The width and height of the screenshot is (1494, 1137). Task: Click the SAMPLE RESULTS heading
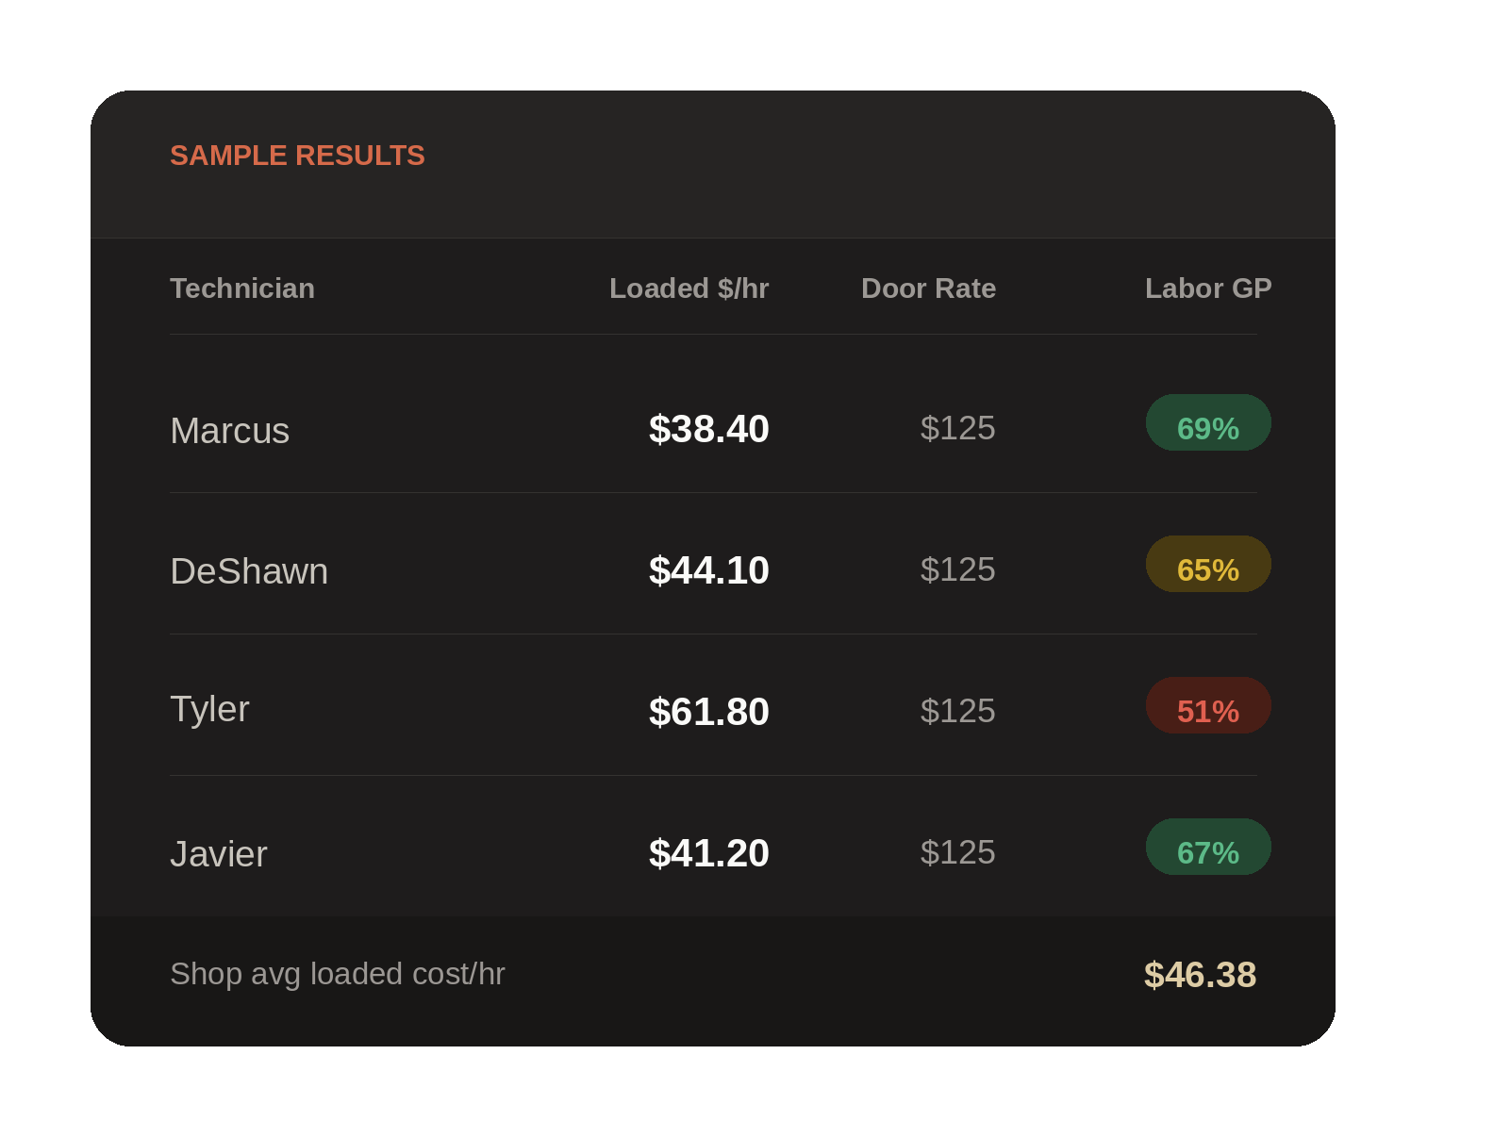coord(297,156)
